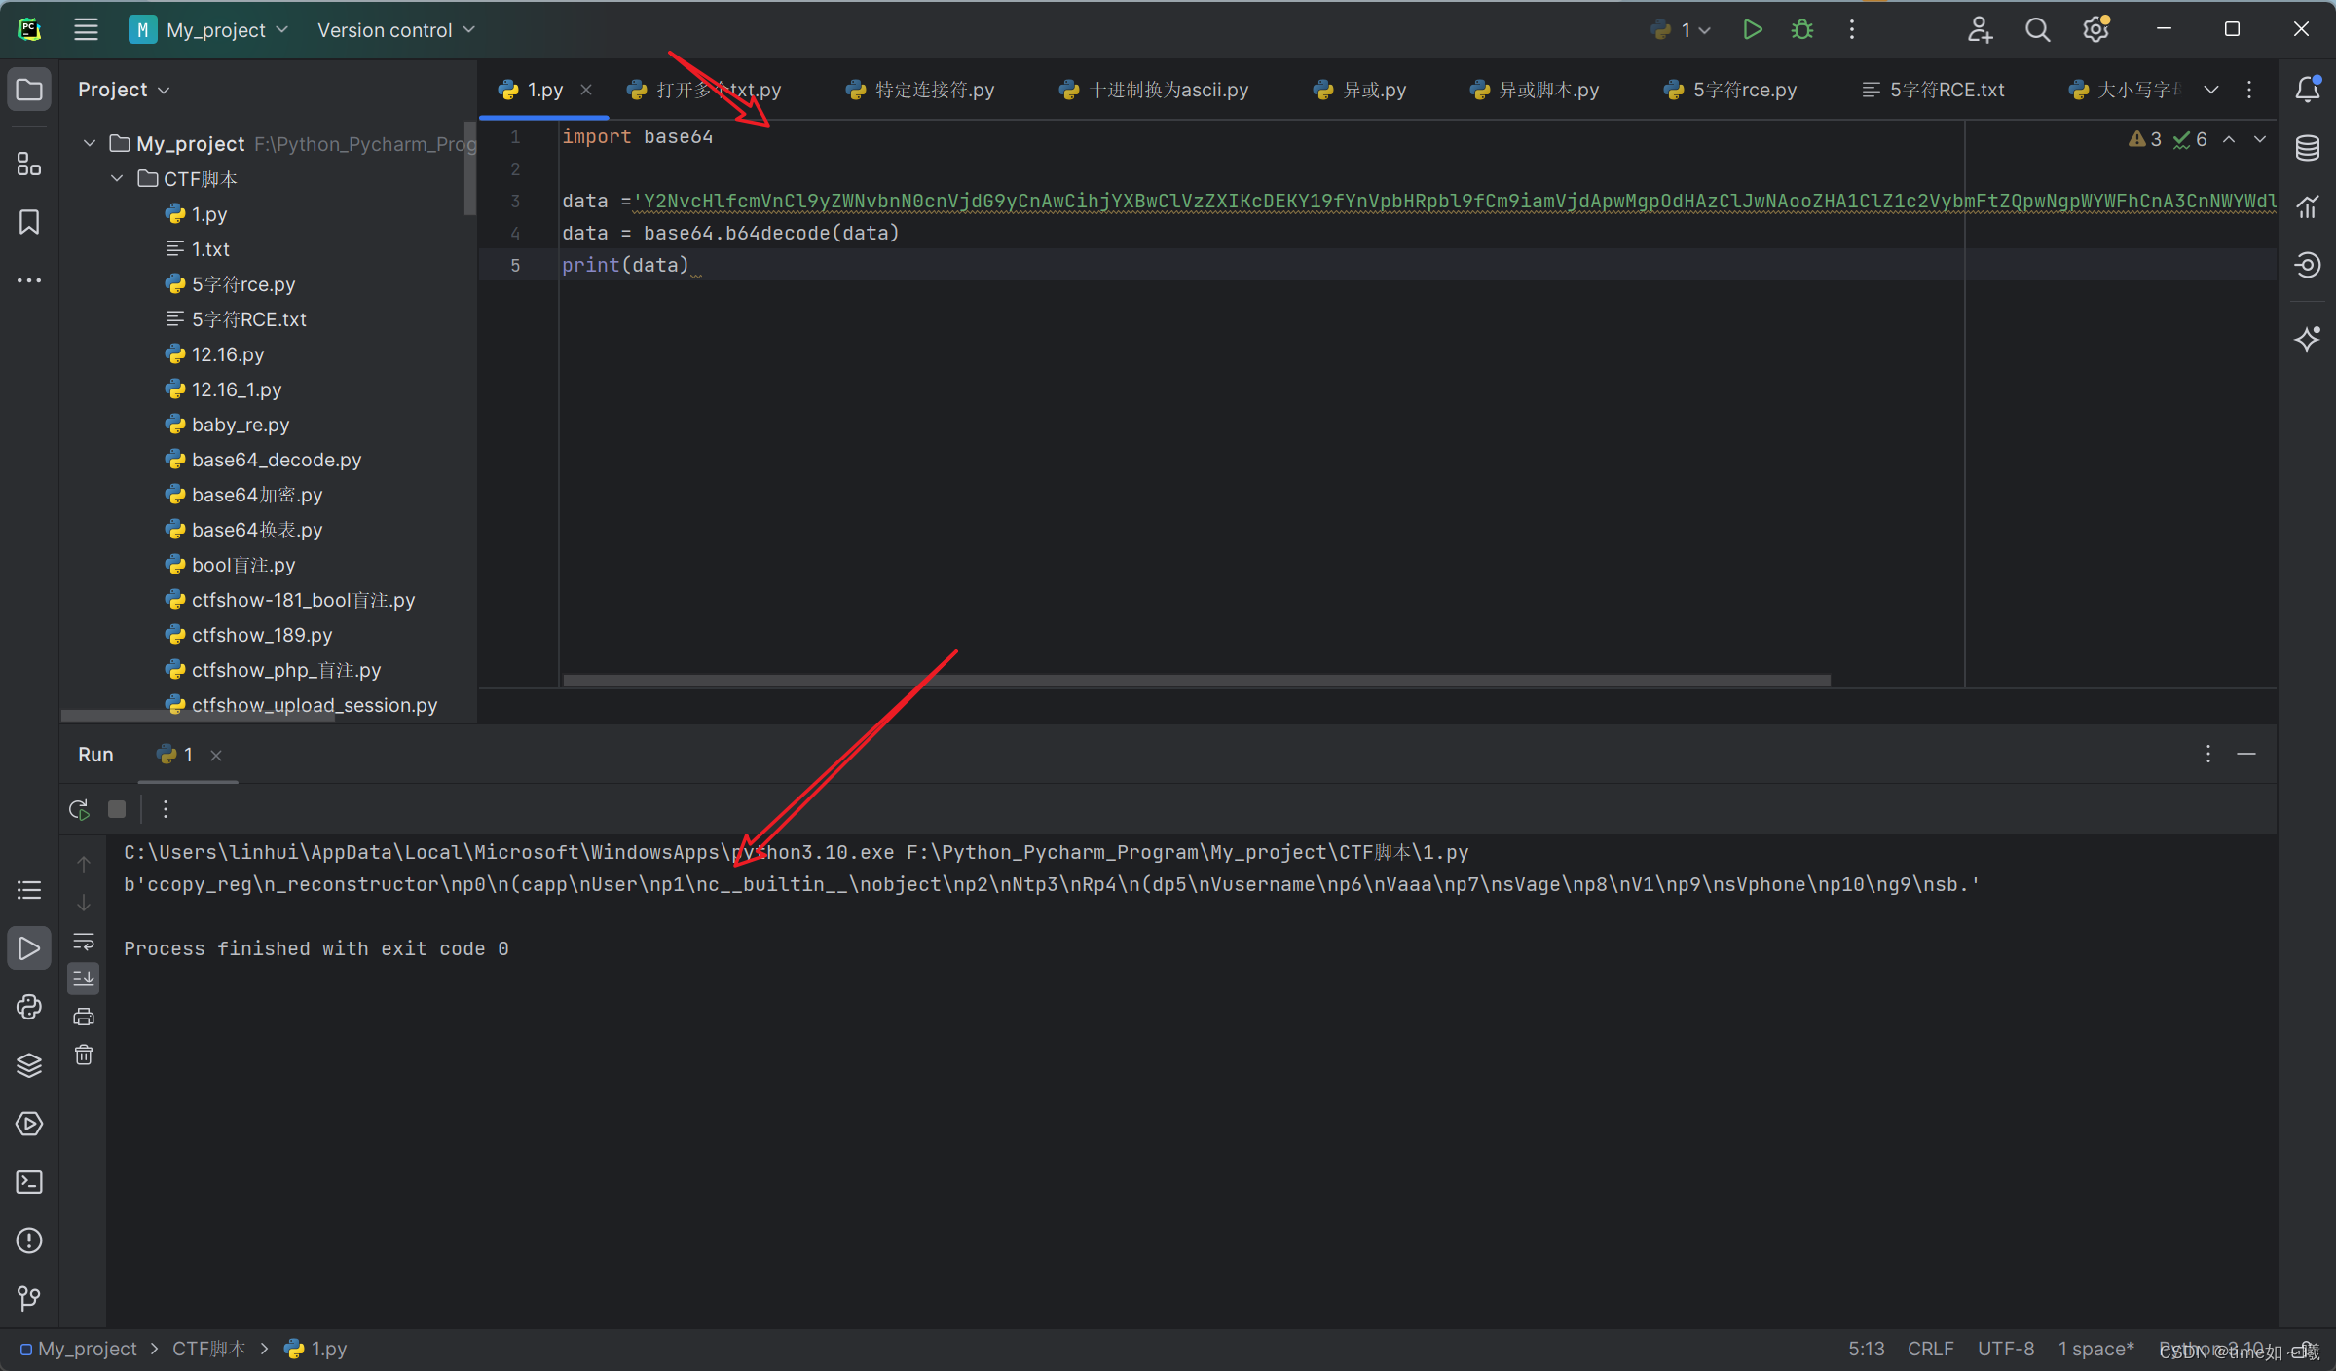Open the Python Console tool window

29,1007
